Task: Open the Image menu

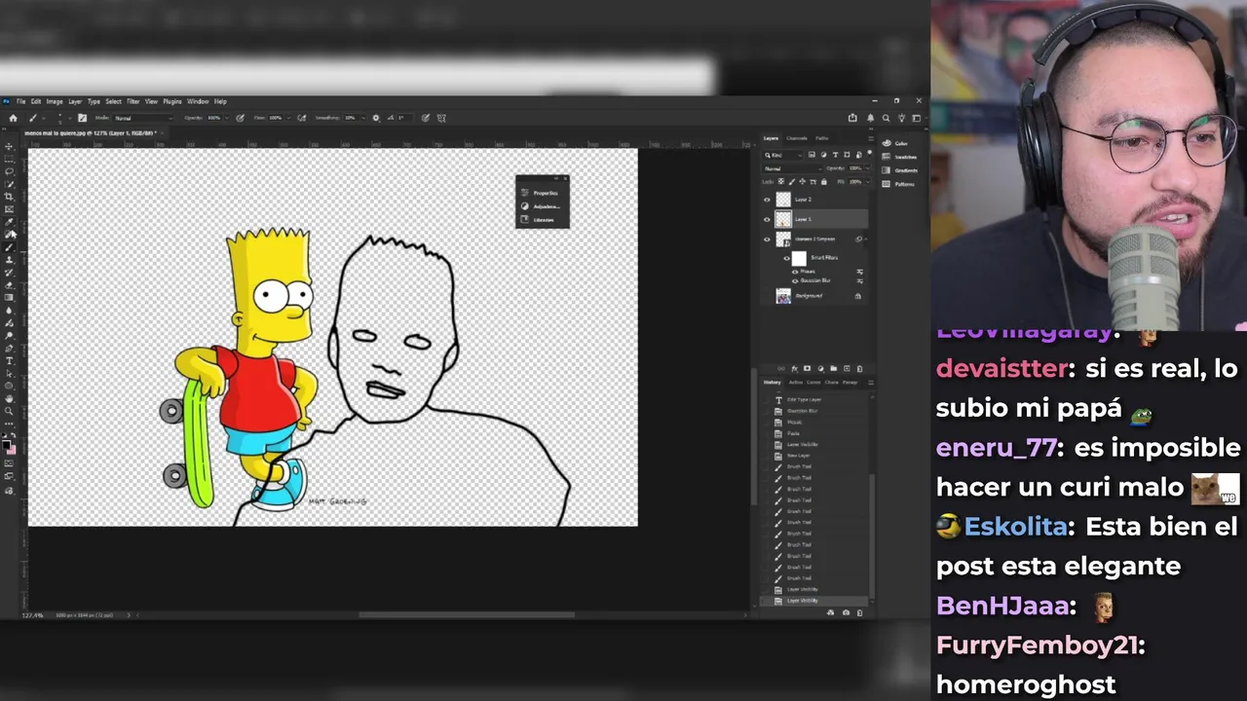Action: (55, 101)
